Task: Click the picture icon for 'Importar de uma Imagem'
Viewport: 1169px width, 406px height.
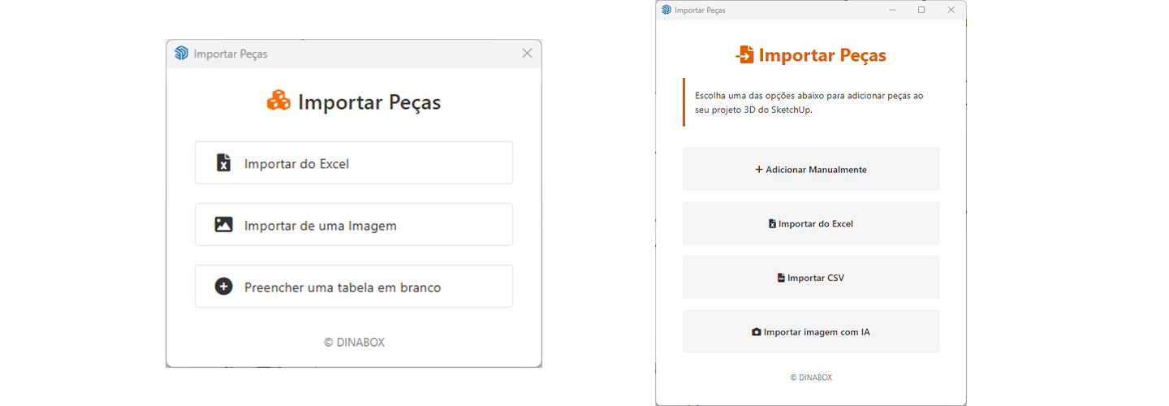Action: (223, 225)
